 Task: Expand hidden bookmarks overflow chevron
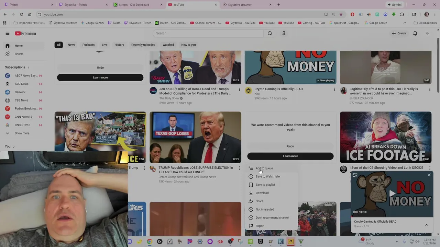404,23
